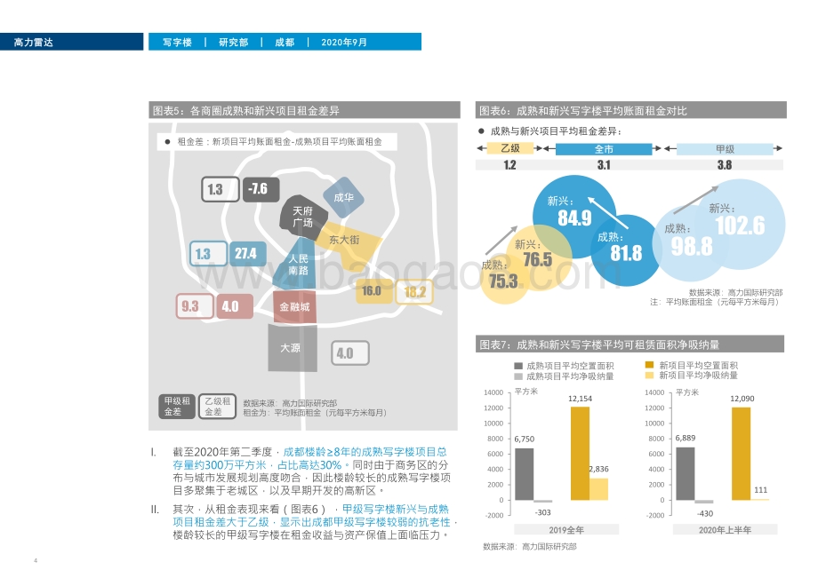Click the 18.2 rent difference box

pos(414,292)
